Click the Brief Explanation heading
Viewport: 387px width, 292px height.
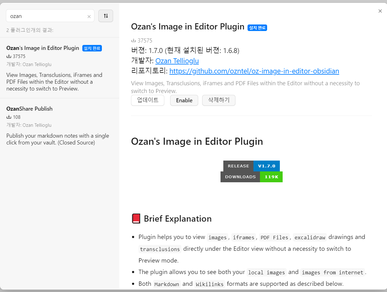(178, 219)
